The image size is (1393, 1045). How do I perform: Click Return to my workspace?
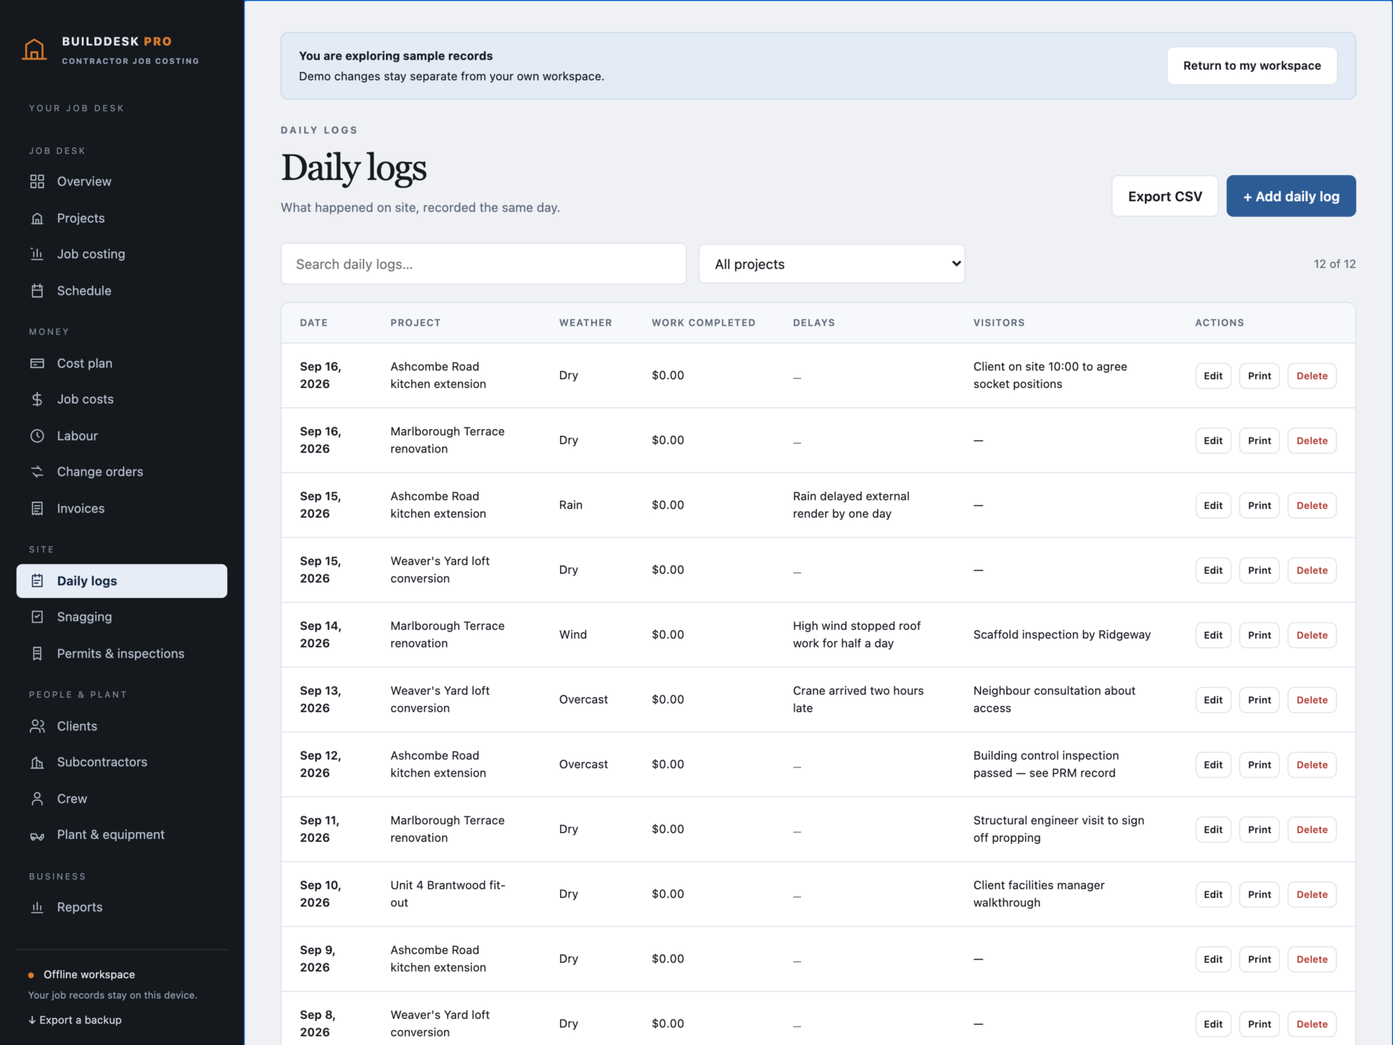(1252, 65)
